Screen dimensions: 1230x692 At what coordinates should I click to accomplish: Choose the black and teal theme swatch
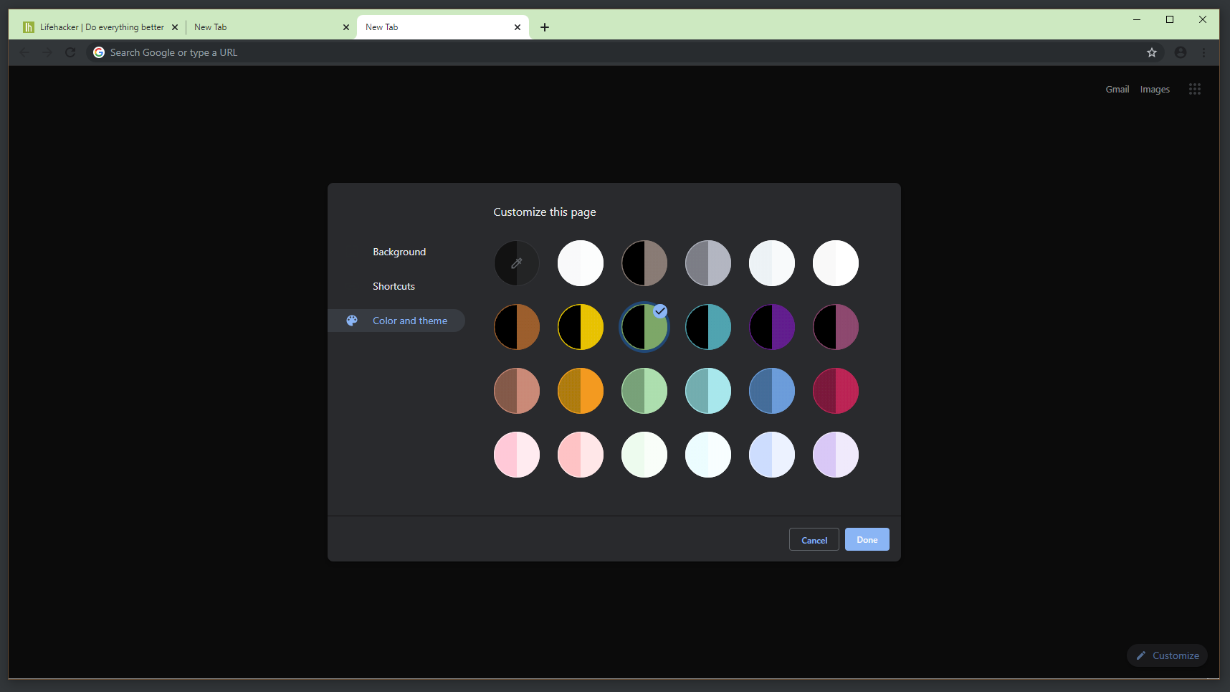click(708, 327)
